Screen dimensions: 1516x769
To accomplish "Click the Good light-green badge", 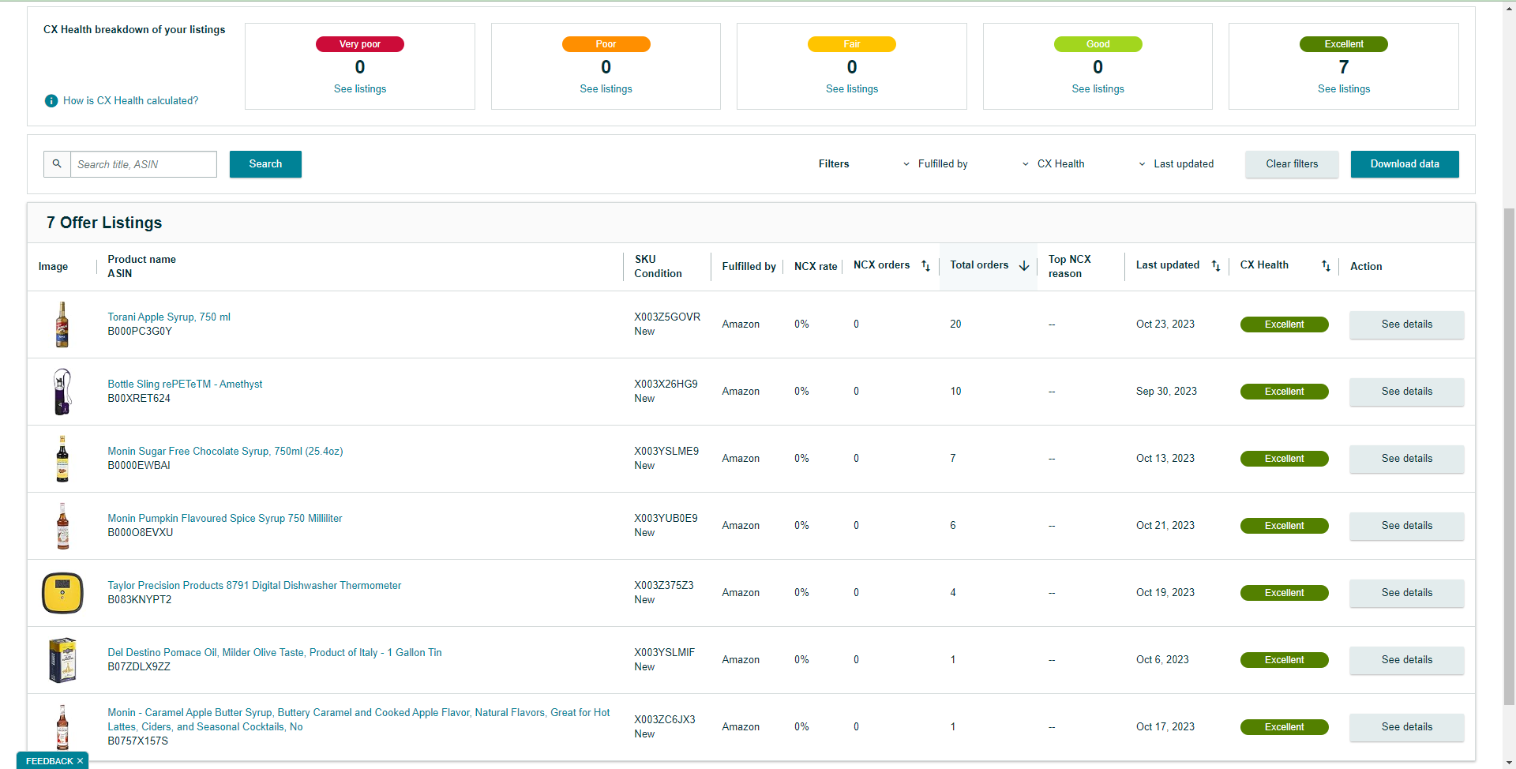I will tap(1098, 44).
